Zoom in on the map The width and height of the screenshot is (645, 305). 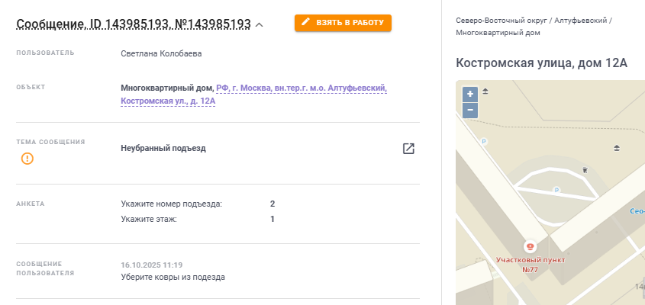tap(470, 94)
